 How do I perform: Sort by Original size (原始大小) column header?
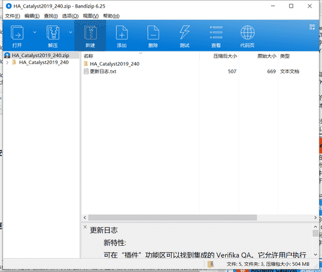[x=267, y=56]
